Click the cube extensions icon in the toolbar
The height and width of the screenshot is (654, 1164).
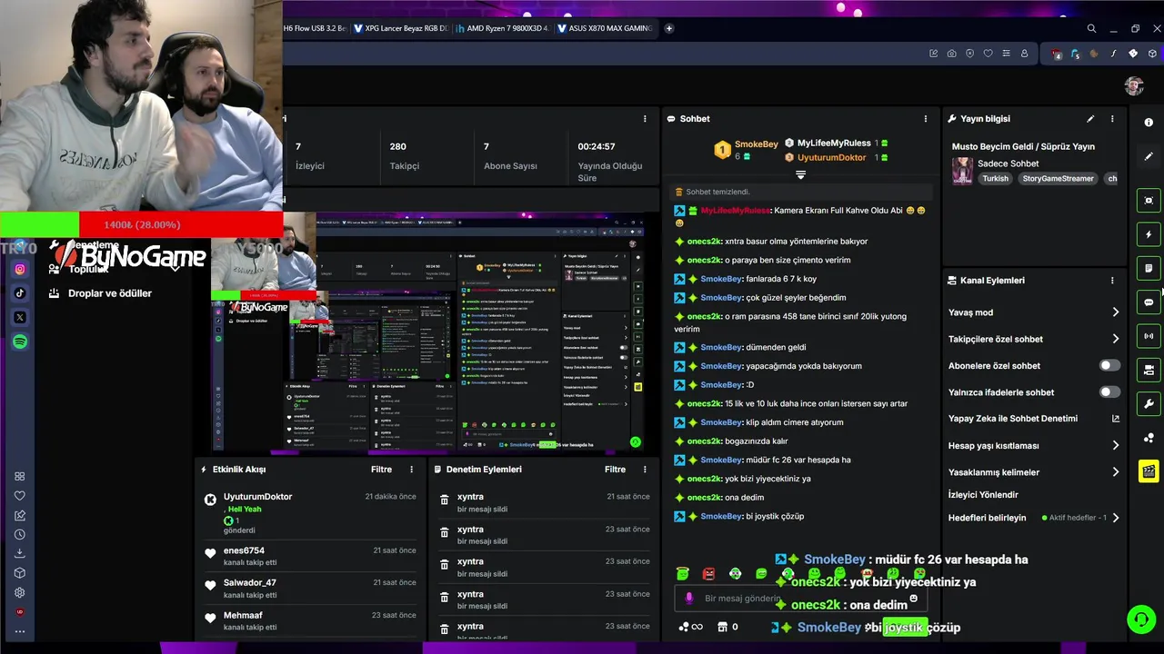coord(1151,54)
